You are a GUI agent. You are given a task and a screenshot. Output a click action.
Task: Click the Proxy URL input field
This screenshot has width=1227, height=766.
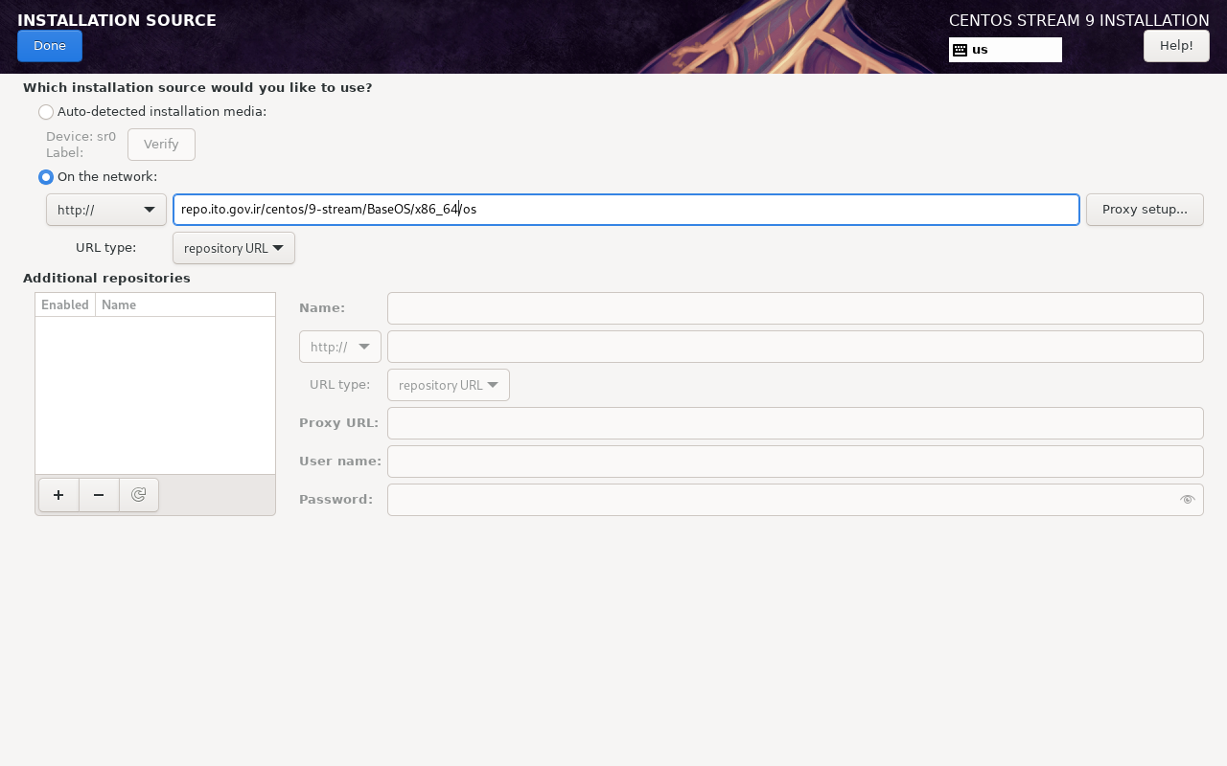[796, 423]
